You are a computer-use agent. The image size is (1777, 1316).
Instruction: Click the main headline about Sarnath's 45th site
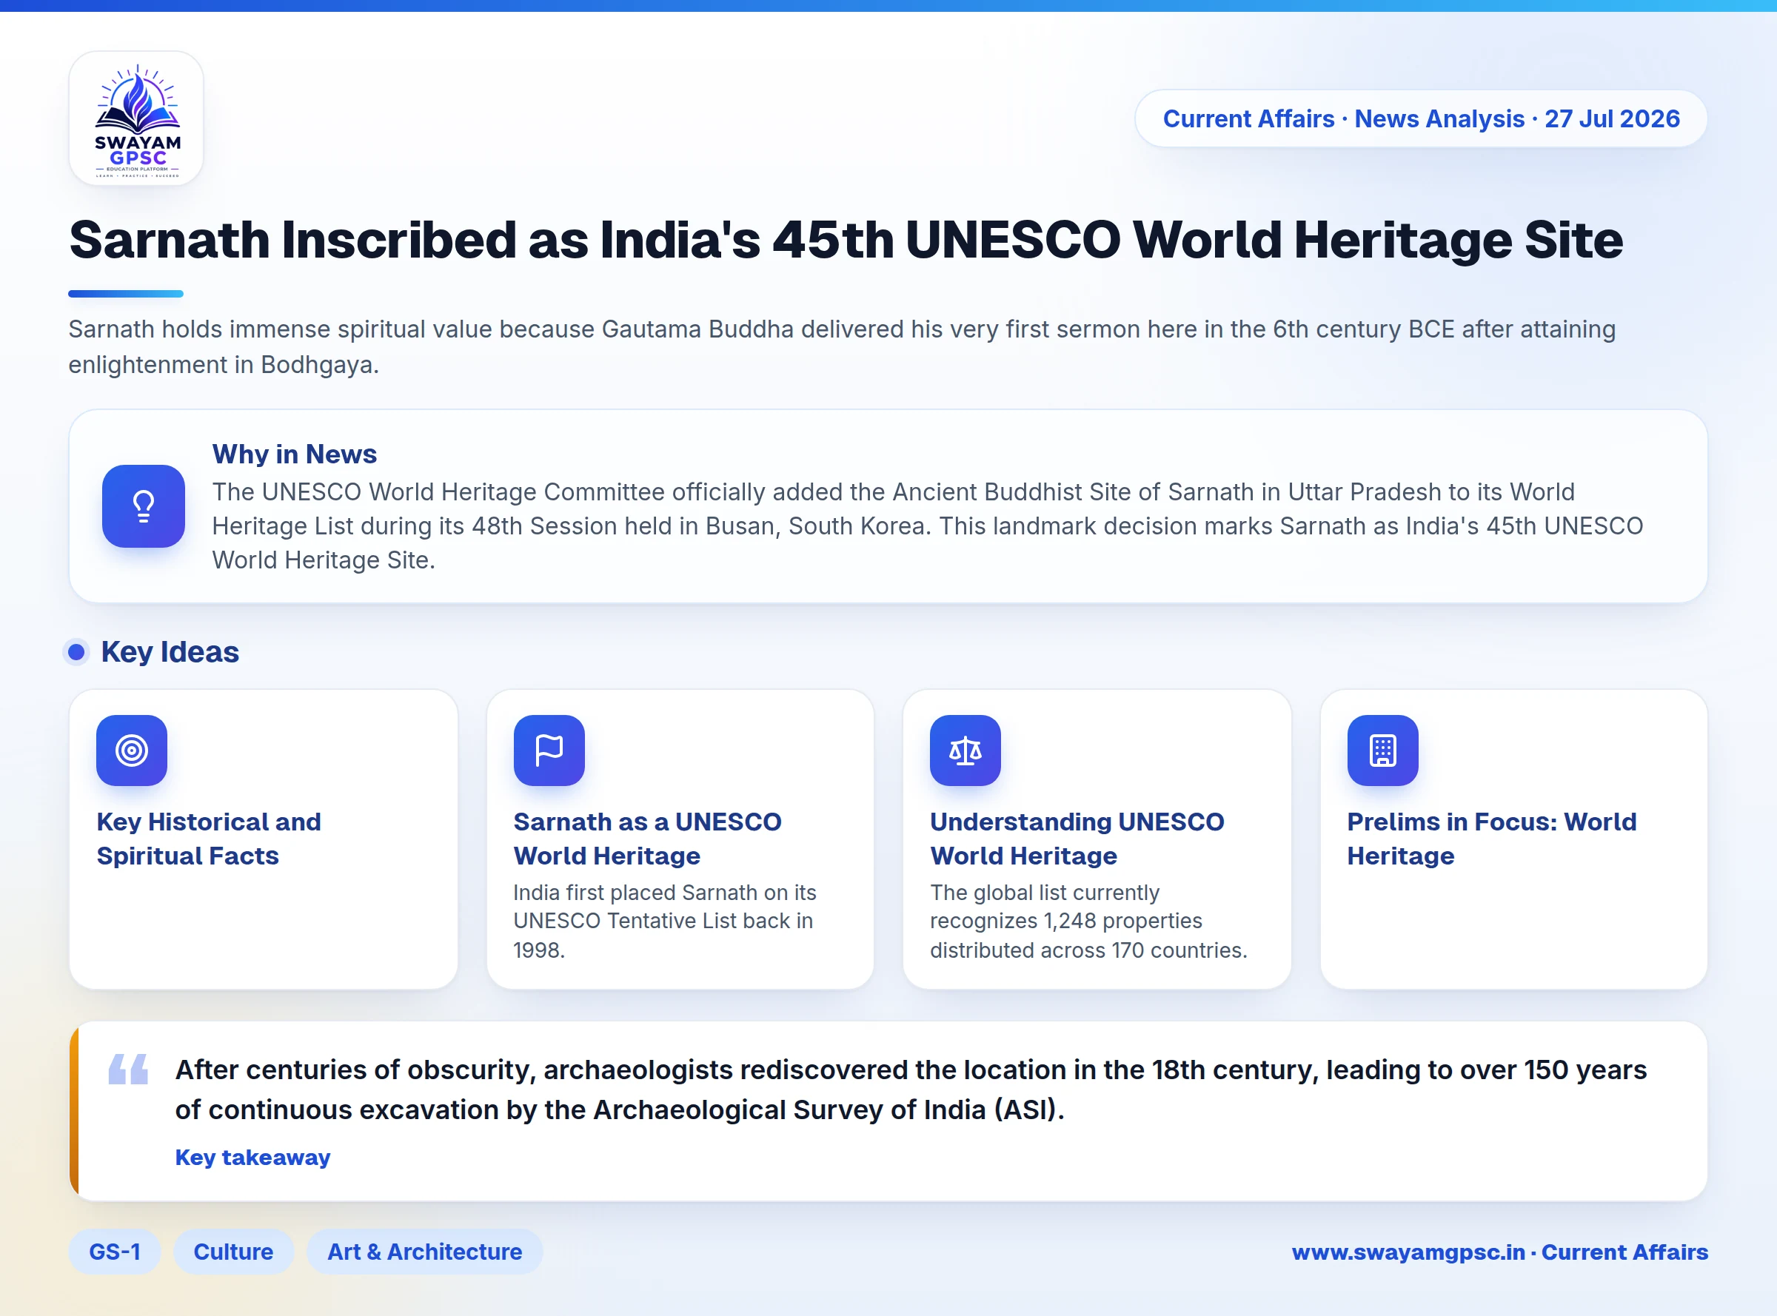tap(846, 240)
